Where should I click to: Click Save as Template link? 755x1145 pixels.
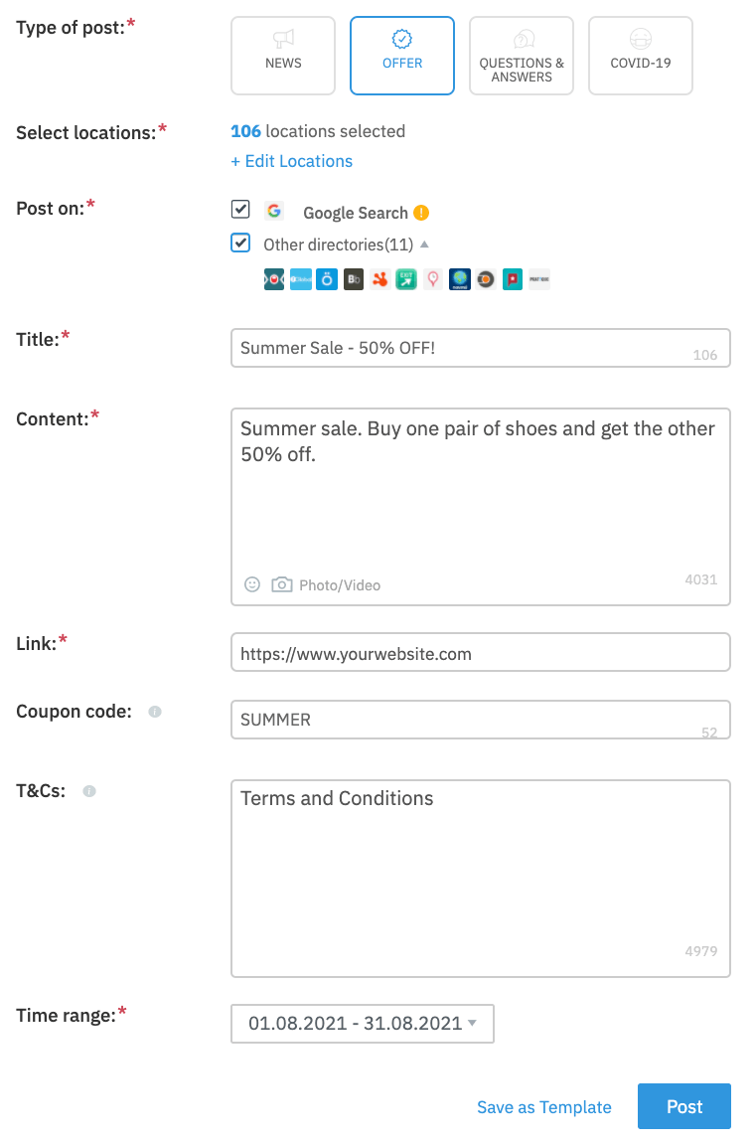point(544,1107)
